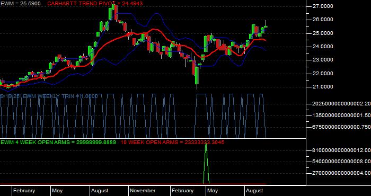
Task: Click the 675000000000000.750 TRIN axis value
Action: [x=342, y=127]
